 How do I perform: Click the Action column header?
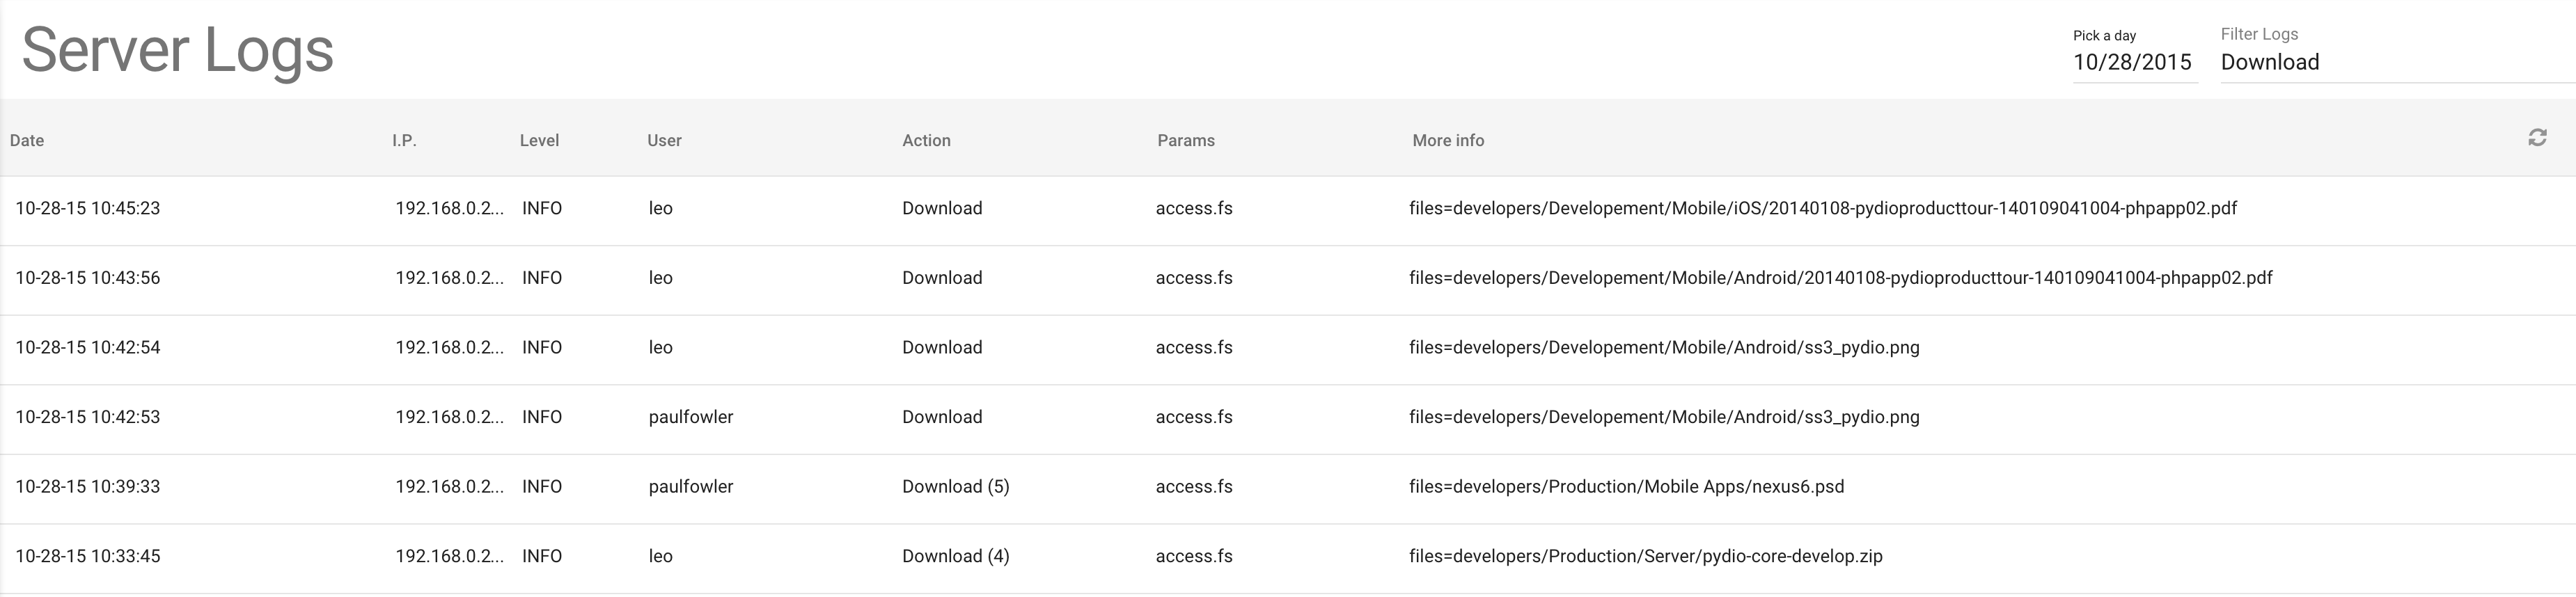coord(926,140)
